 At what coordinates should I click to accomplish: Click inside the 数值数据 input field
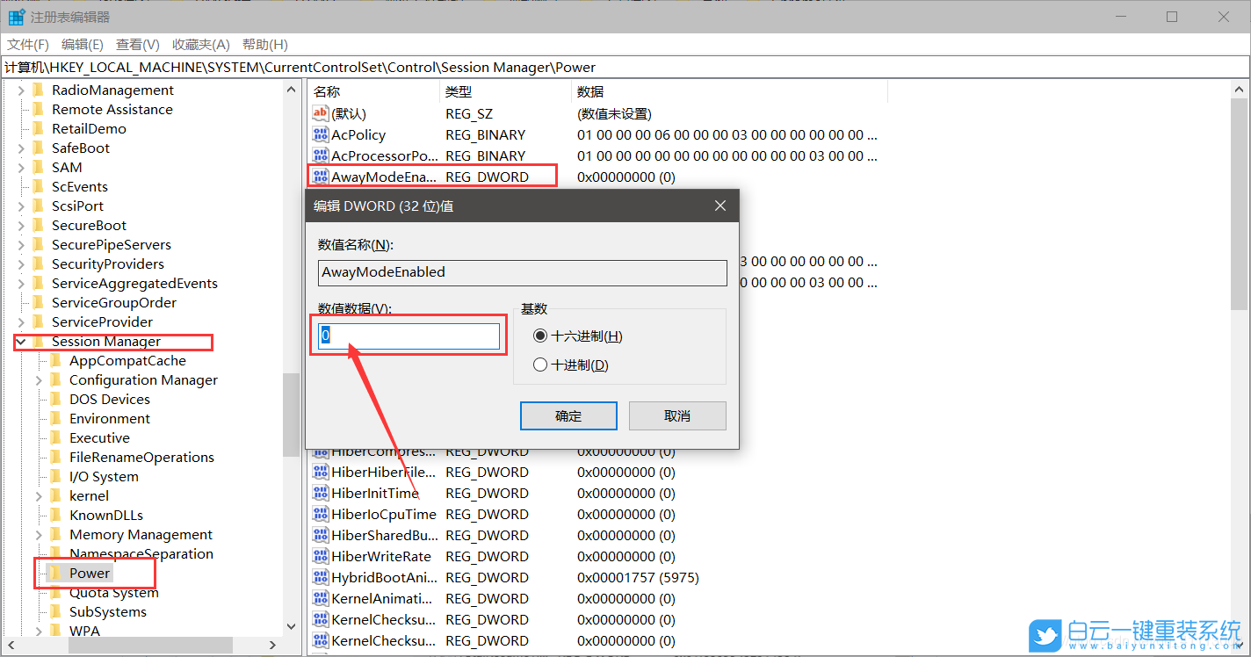407,335
